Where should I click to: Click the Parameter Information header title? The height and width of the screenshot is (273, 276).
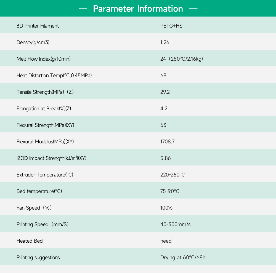tap(138, 9)
